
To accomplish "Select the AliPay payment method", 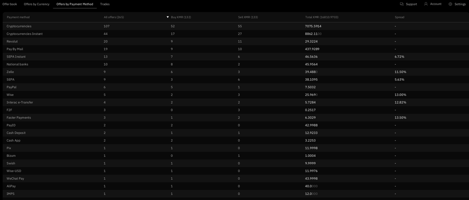I will 11,186.
